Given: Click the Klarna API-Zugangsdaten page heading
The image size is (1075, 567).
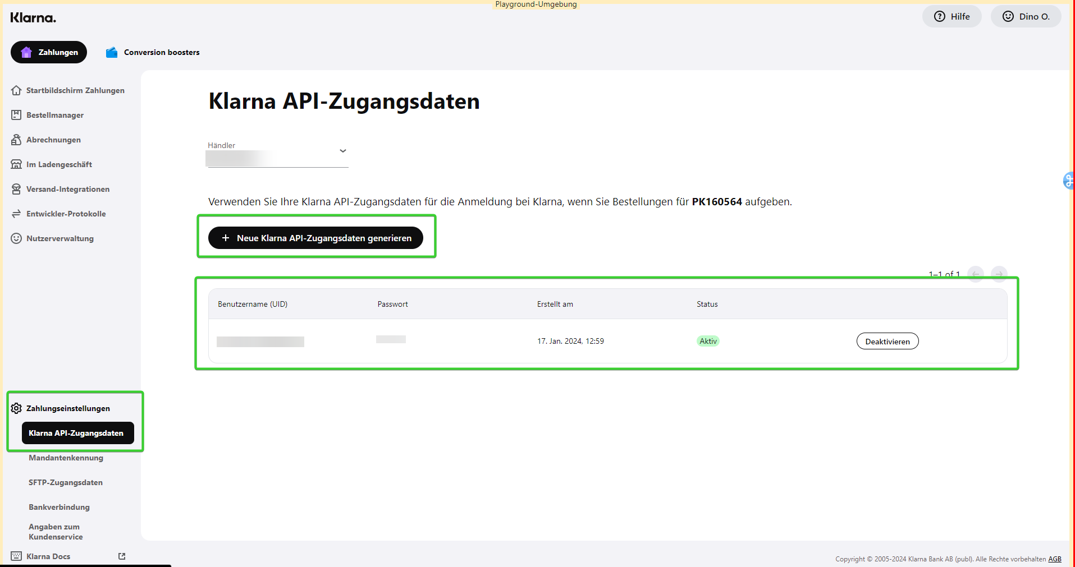Looking at the screenshot, I should coord(344,102).
